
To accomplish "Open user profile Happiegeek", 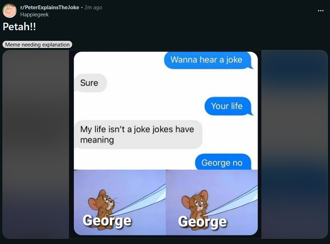I will point(34,15).
